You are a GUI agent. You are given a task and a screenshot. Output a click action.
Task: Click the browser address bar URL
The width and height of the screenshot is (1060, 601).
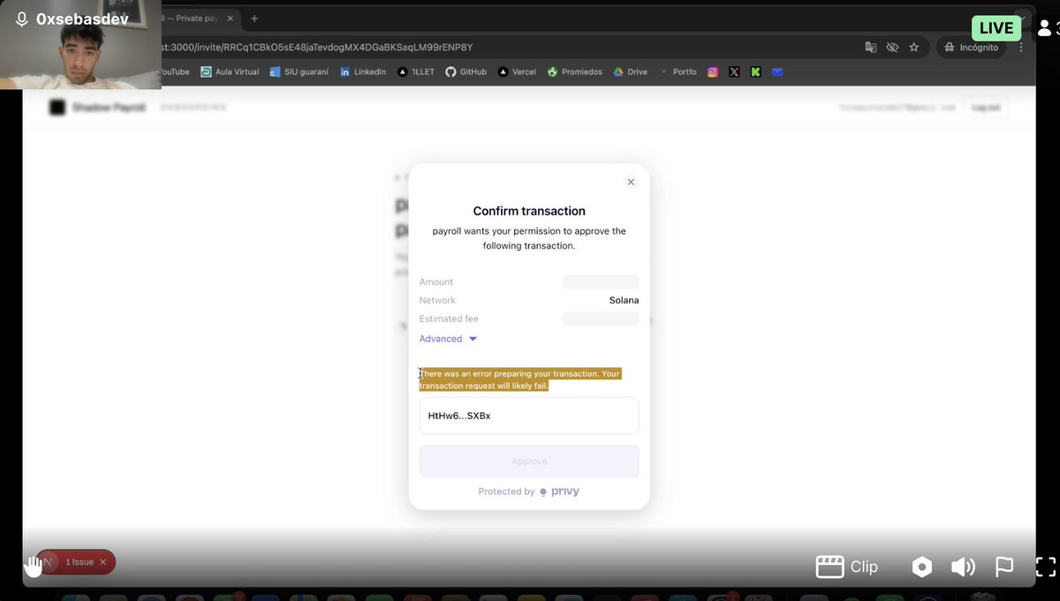pyautogui.click(x=318, y=47)
